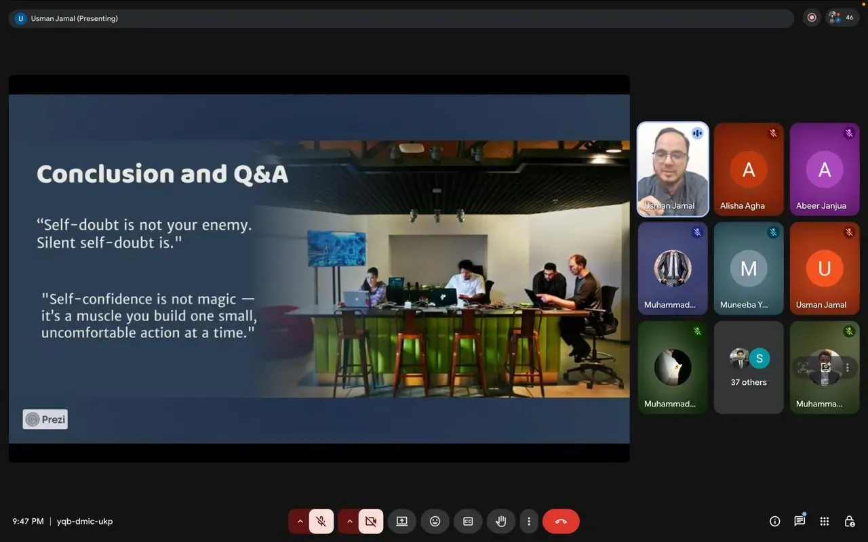Viewport: 868px width, 542px height.
Task: Select the Alisha Agha tile
Action: [x=749, y=169]
